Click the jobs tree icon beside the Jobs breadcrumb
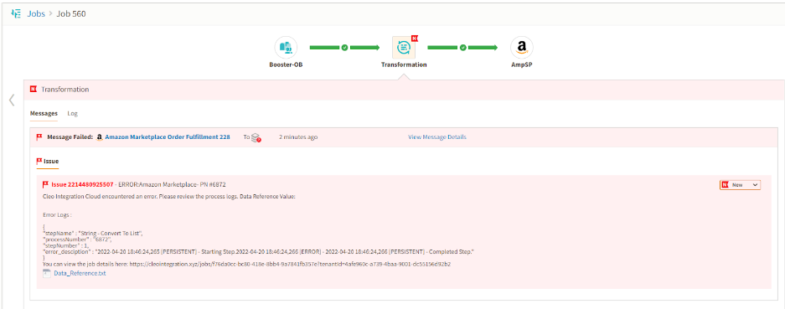The height and width of the screenshot is (309, 785). point(16,13)
